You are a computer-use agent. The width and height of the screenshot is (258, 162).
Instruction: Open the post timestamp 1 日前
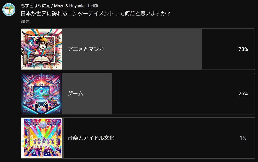click(x=92, y=6)
